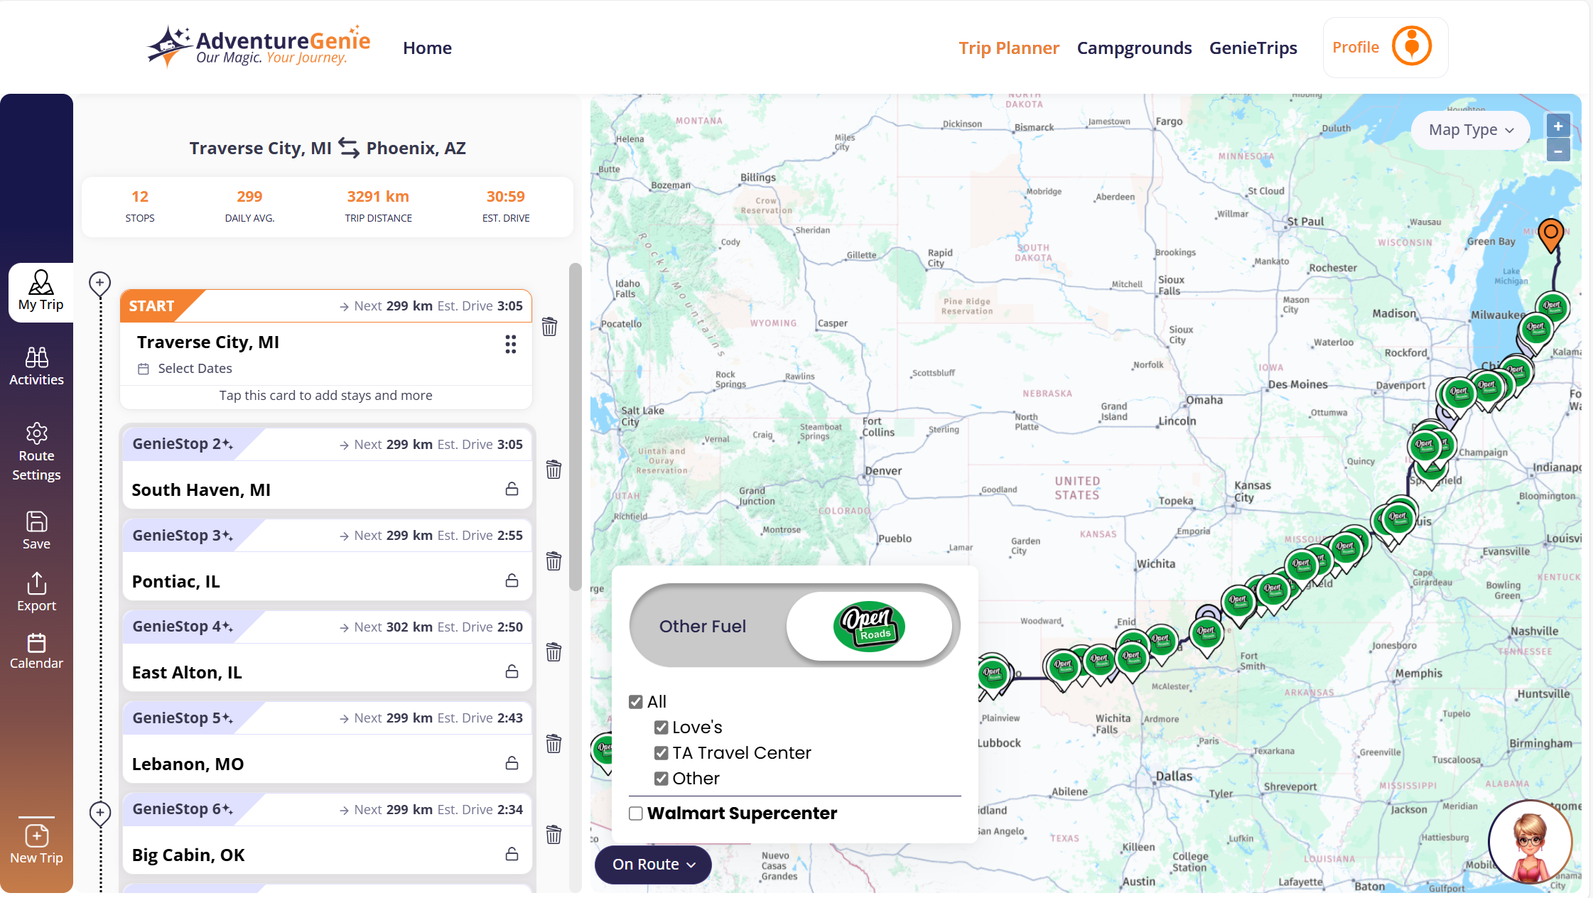Toggle lock on Big Cabin, OK
Image resolution: width=1593 pixels, height=898 pixels.
(512, 854)
